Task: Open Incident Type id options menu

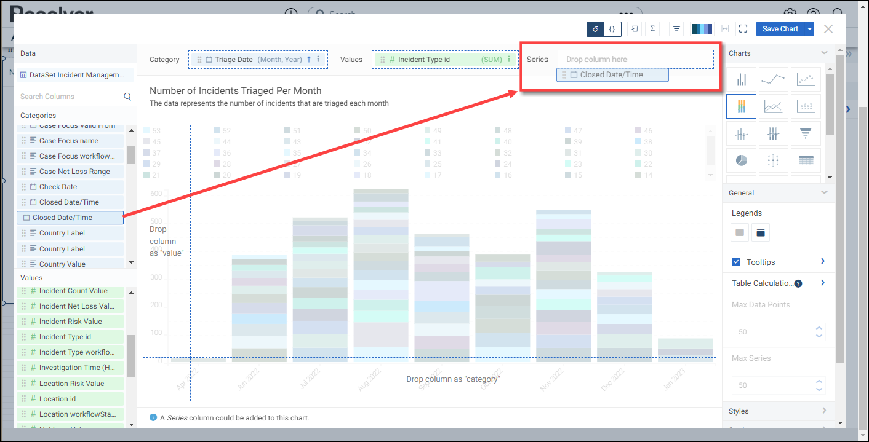Action: point(509,60)
